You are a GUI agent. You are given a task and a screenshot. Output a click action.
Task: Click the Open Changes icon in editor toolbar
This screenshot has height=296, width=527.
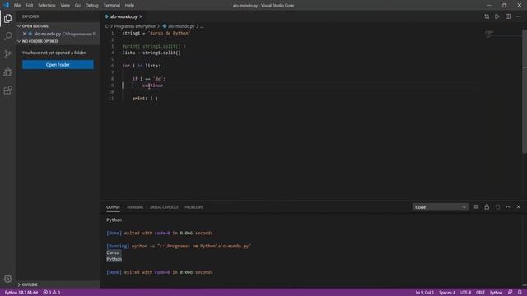point(487,16)
